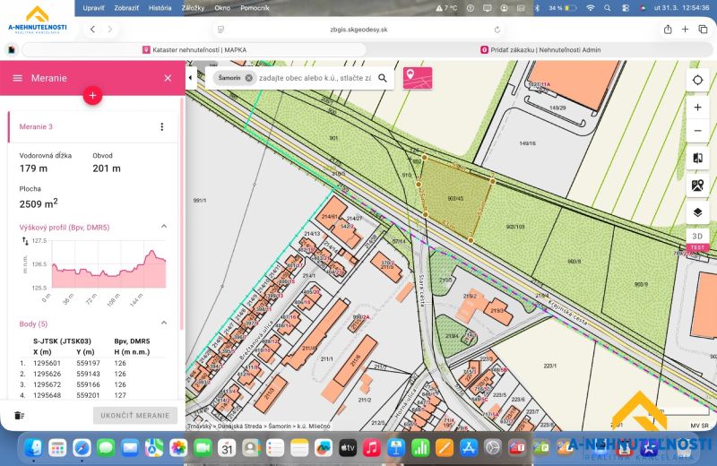Click the search magnifier in the map bar

point(383,78)
